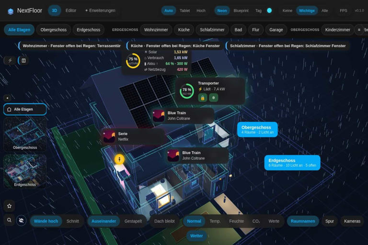Select the Feuchte overlay
Image resolution: width=368 pixels, height=245 pixels.
click(x=237, y=221)
